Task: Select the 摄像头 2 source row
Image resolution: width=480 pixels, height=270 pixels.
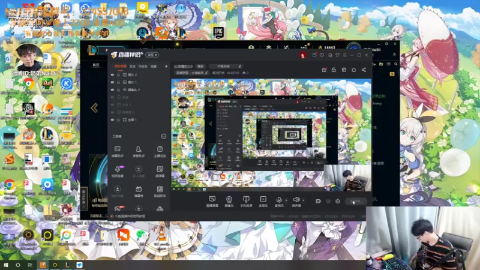Action: (139, 89)
